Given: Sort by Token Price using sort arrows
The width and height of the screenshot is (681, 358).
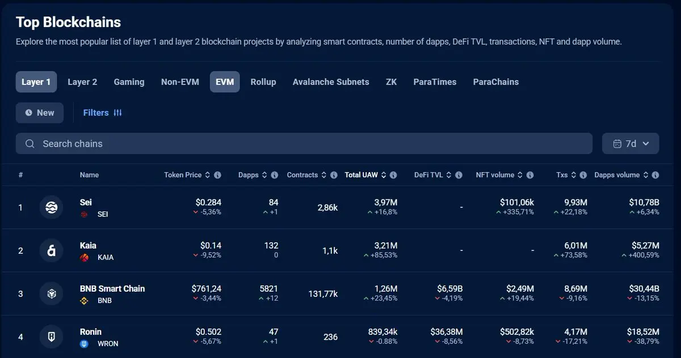Looking at the screenshot, I should coord(208,175).
